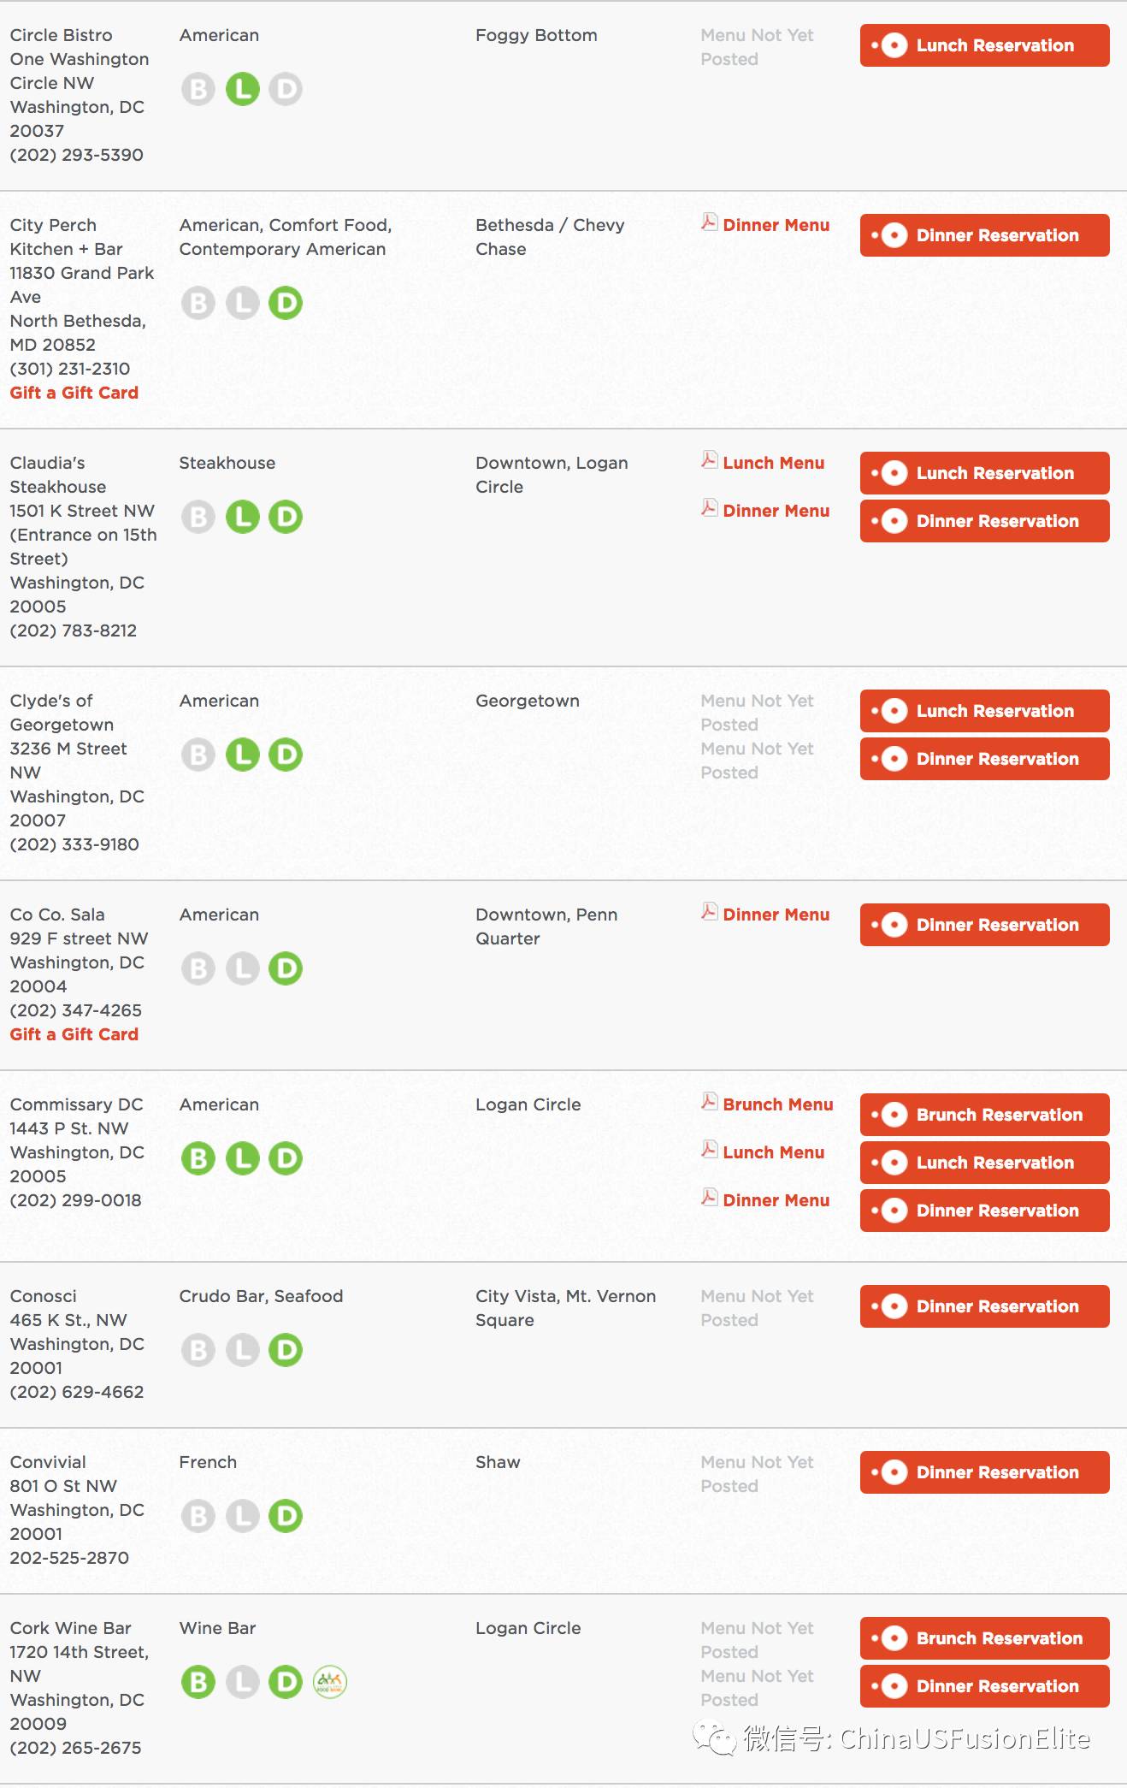
Task: Click PDF icon beside Claudia's Lunch Menu
Action: click(709, 460)
